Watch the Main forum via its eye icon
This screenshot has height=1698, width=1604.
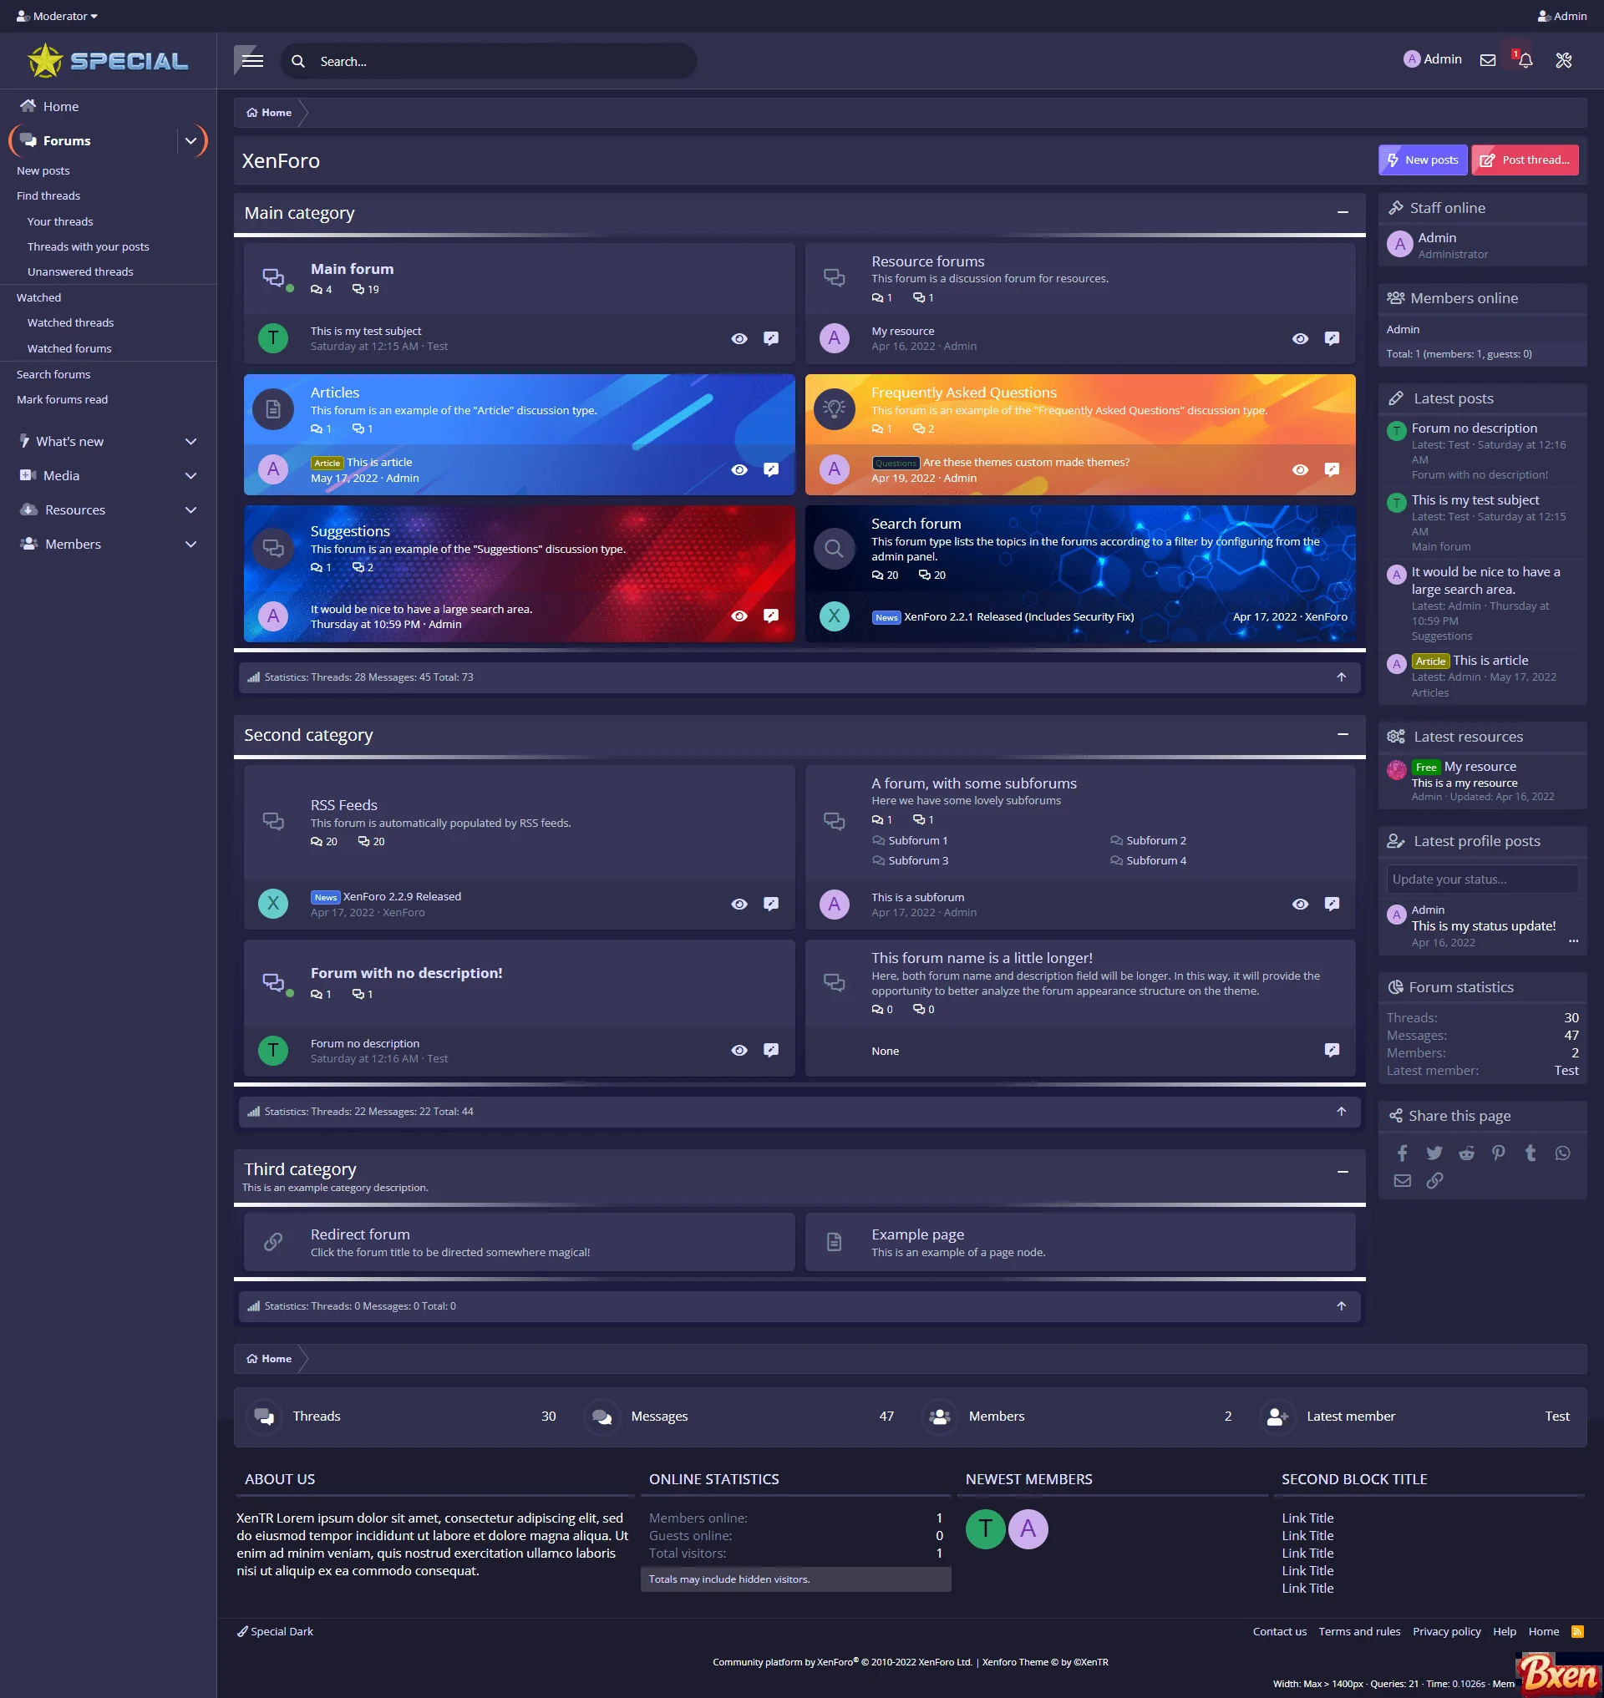[739, 337]
